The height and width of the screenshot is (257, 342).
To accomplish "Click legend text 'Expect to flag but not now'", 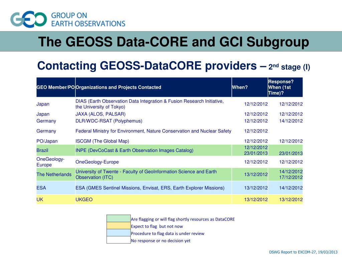I will pyautogui.click(x=157, y=227).
